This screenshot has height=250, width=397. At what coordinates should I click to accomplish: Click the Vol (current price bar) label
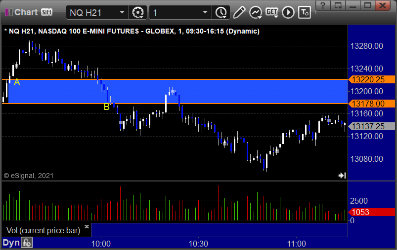pos(44,230)
